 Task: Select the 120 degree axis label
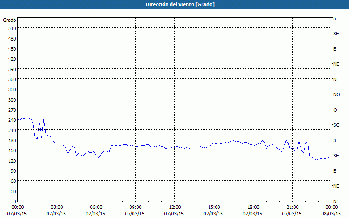[x=13, y=160]
